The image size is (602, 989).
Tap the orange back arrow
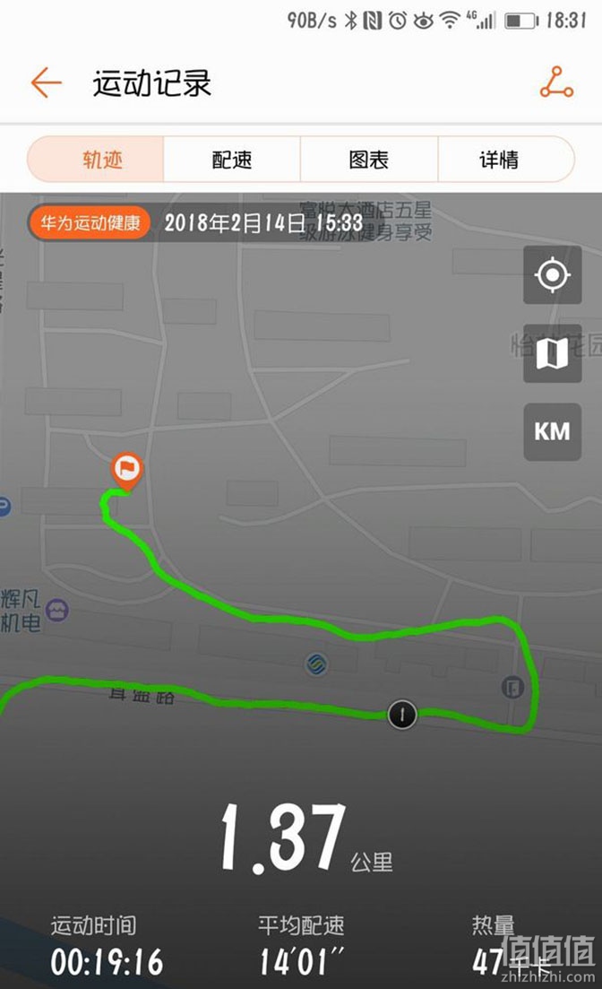46,83
